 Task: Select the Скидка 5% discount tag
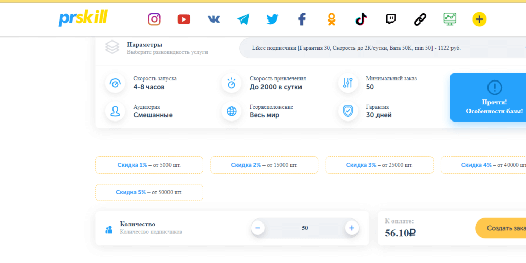[149, 192]
